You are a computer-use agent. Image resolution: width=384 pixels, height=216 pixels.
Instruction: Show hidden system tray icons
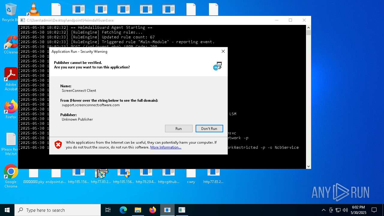(323, 210)
